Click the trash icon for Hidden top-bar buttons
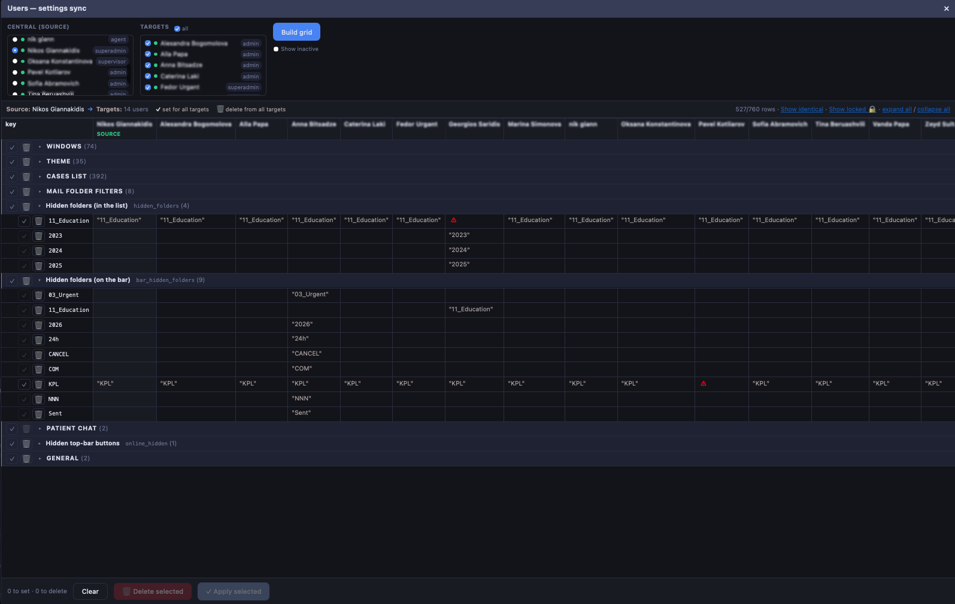This screenshot has width=955, height=604. [26, 444]
